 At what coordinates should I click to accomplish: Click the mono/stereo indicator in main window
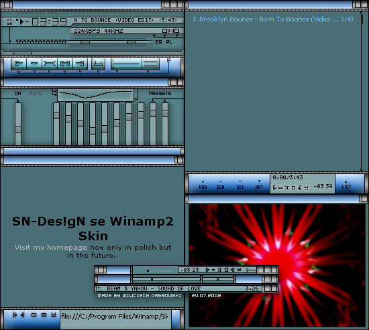click(x=171, y=31)
